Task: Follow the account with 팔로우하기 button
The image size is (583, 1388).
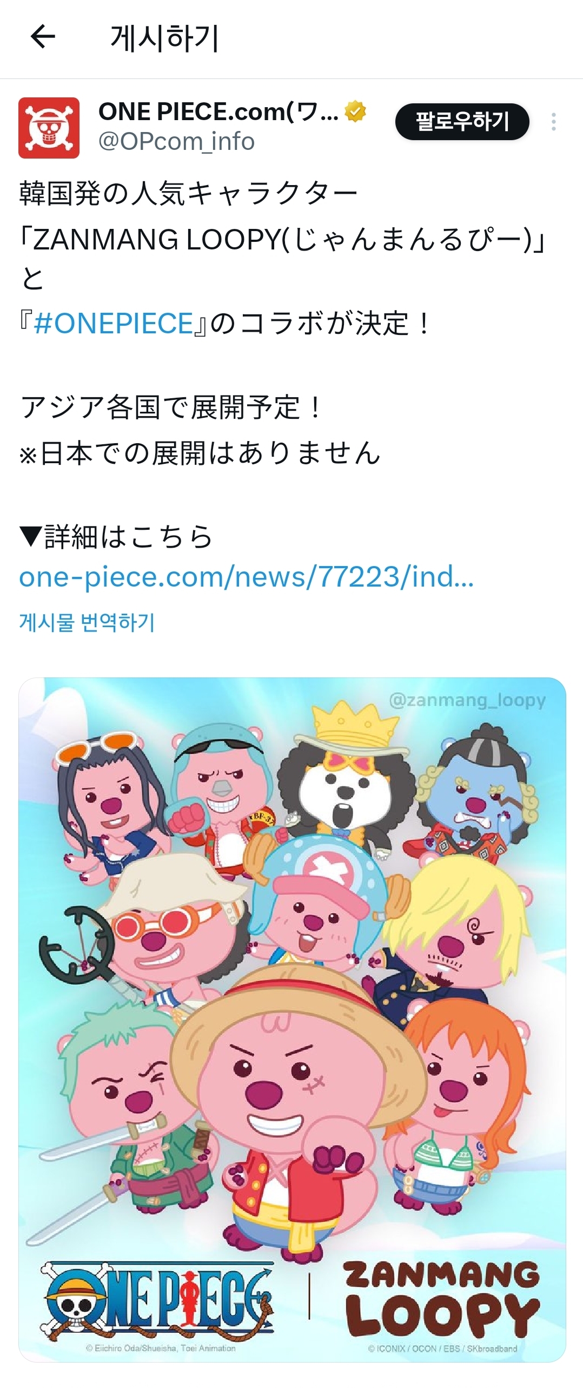Action: (x=462, y=122)
